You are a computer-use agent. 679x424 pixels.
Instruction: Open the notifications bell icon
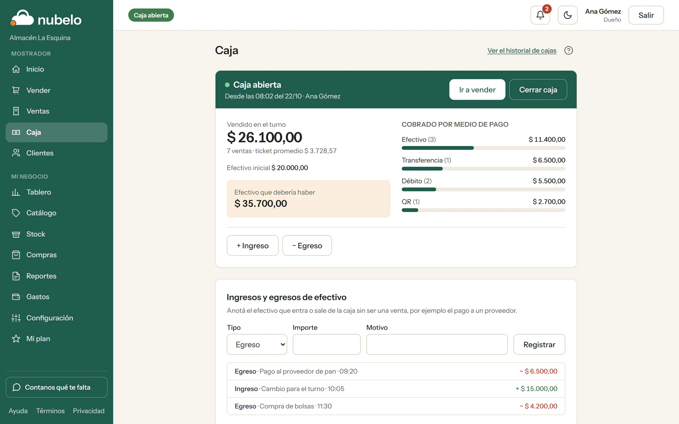pos(540,15)
